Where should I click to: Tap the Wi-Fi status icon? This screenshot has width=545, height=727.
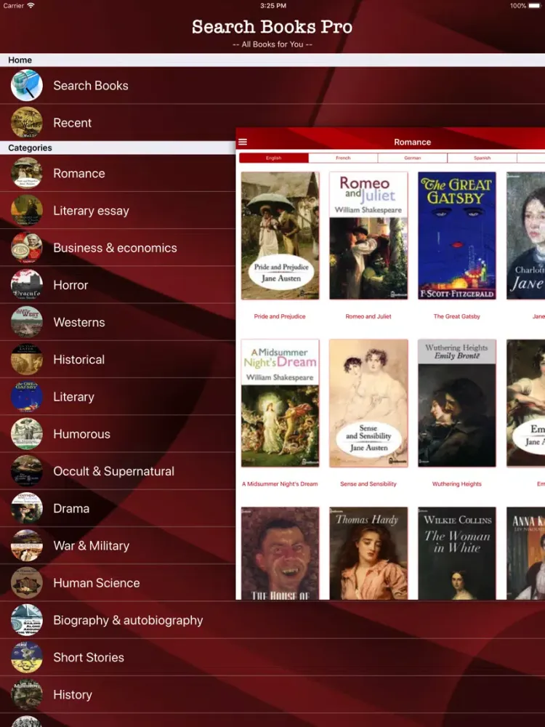pyautogui.click(x=31, y=6)
